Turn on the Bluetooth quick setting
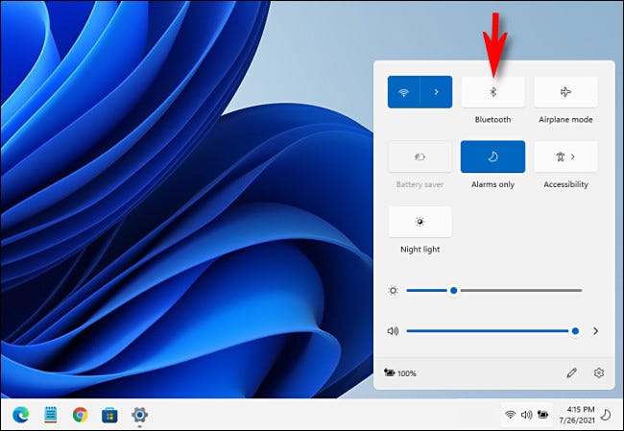The width and height of the screenshot is (624, 431). pos(492,92)
